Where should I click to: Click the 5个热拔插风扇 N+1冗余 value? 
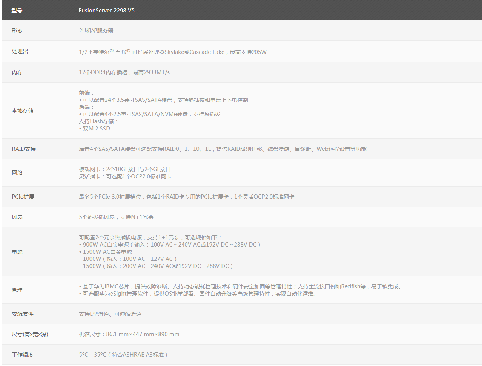coord(116,217)
